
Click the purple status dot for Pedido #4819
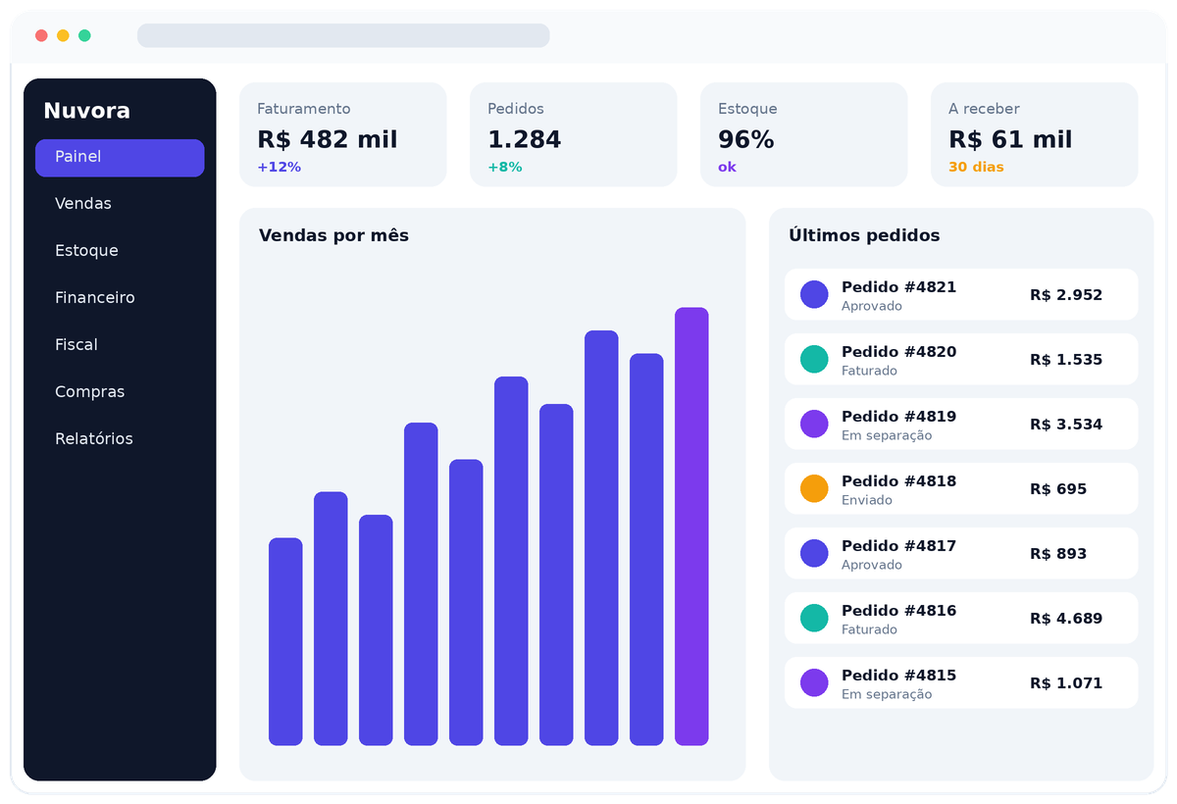(x=814, y=424)
